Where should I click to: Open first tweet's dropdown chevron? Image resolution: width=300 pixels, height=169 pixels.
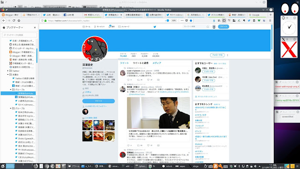click(189, 71)
